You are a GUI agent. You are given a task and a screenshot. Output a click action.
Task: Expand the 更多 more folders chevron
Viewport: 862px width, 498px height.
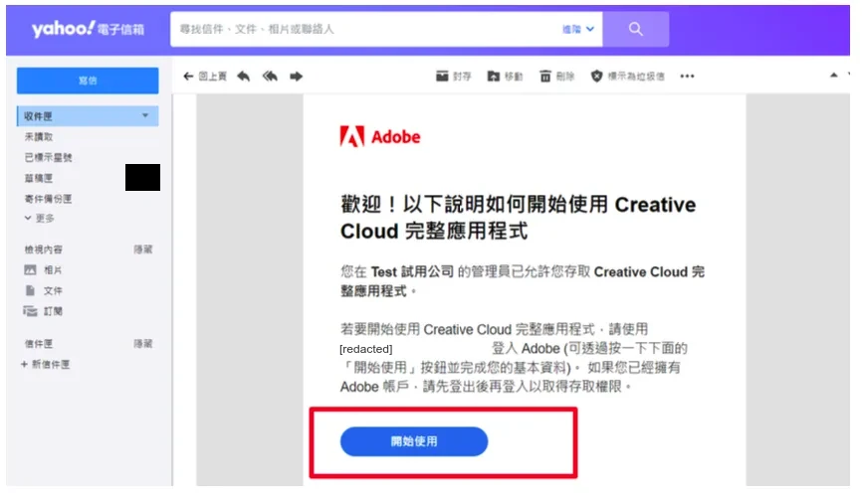click(x=28, y=218)
